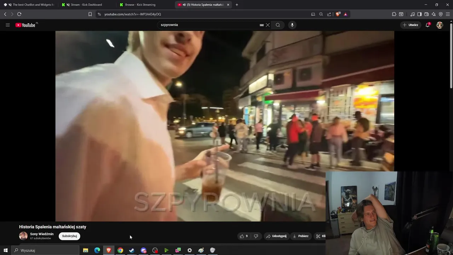Image resolution: width=453 pixels, height=255 pixels.
Task: Go back to the previous page
Action: point(5,14)
